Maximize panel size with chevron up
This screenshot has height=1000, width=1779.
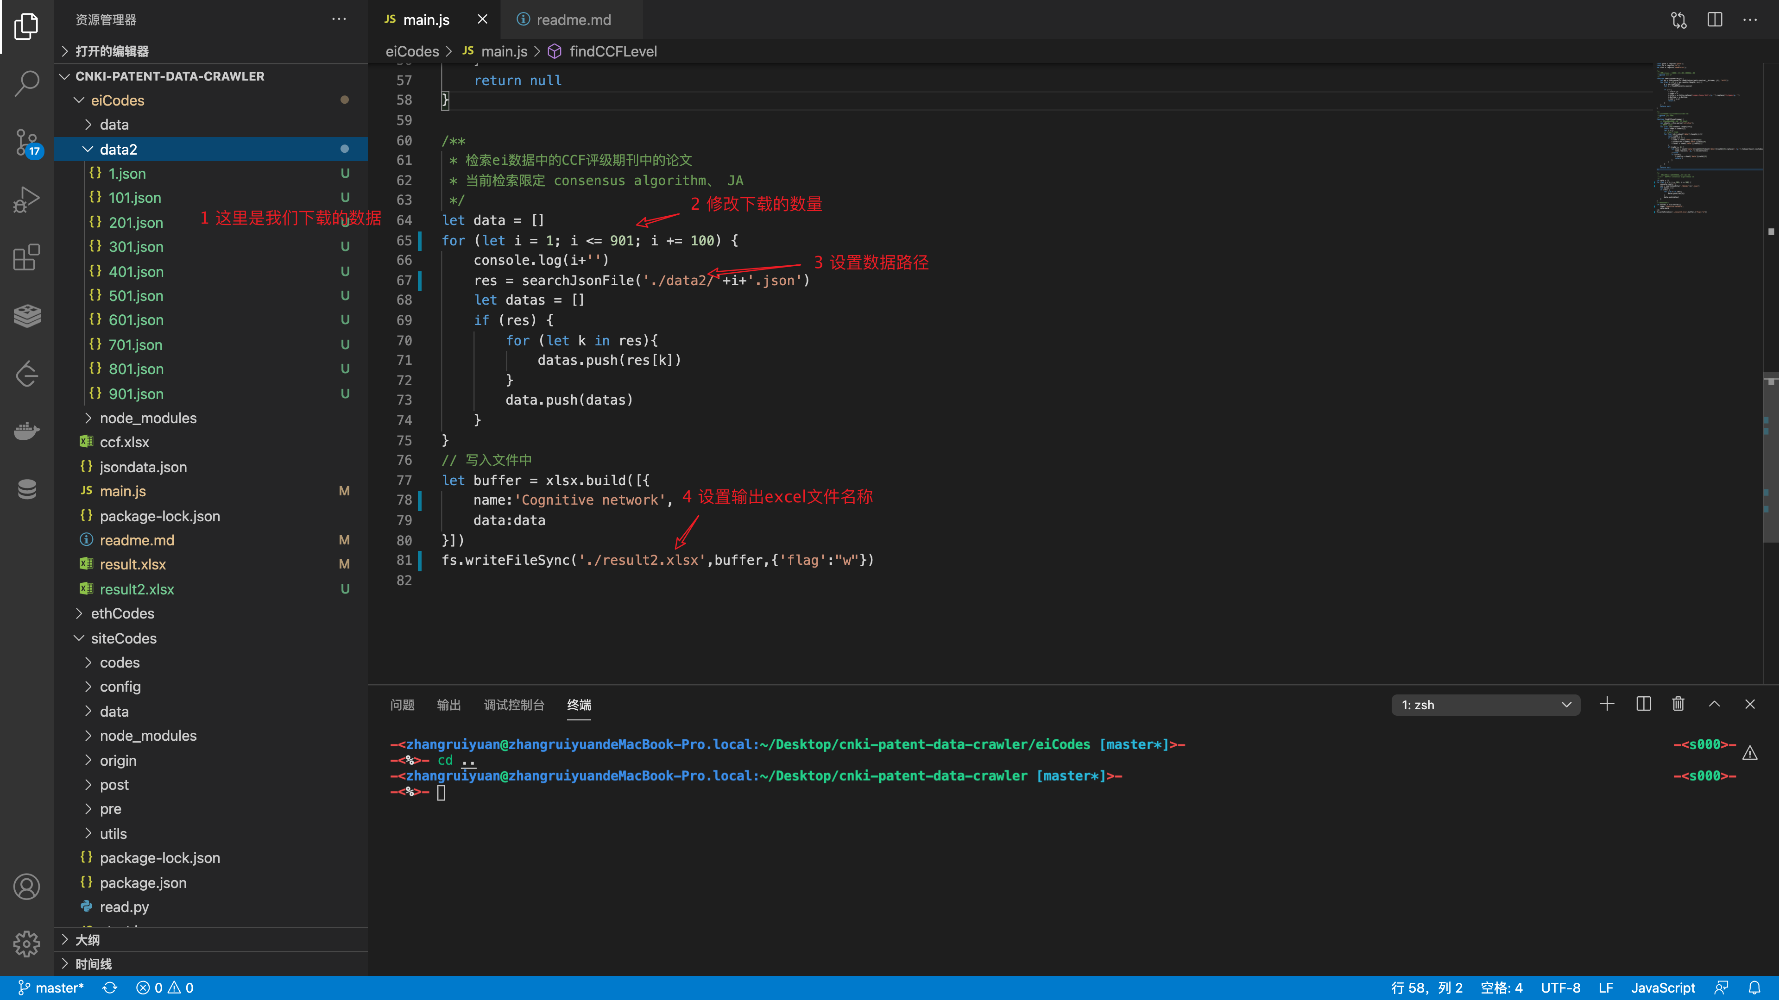pos(1714,704)
